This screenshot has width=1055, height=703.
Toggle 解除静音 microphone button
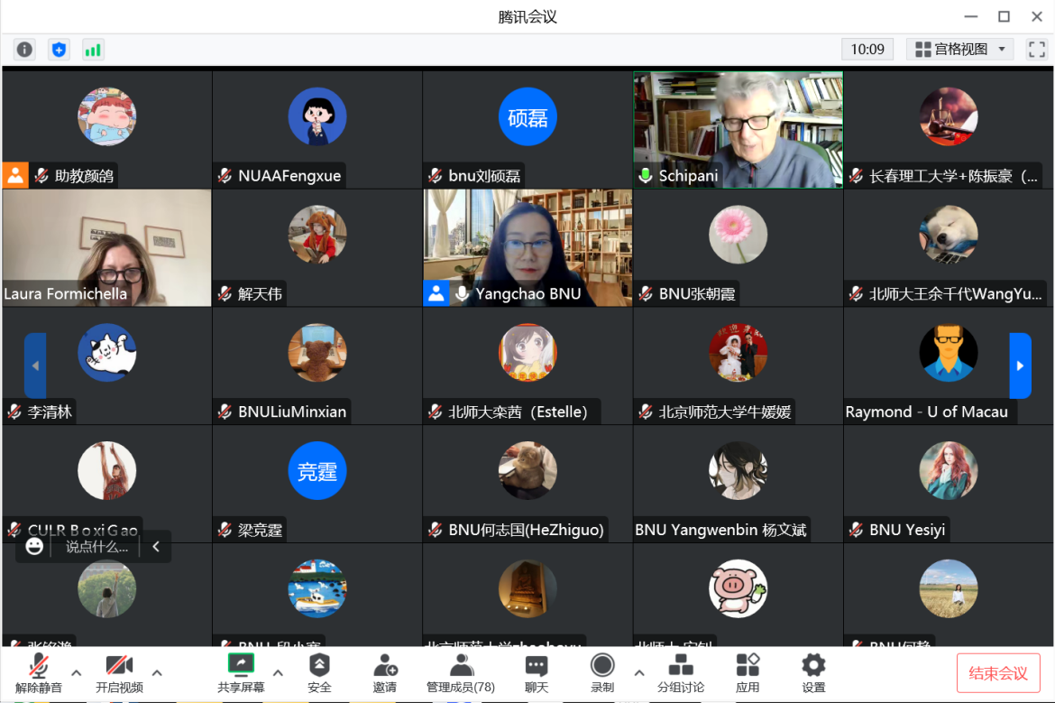pyautogui.click(x=39, y=673)
